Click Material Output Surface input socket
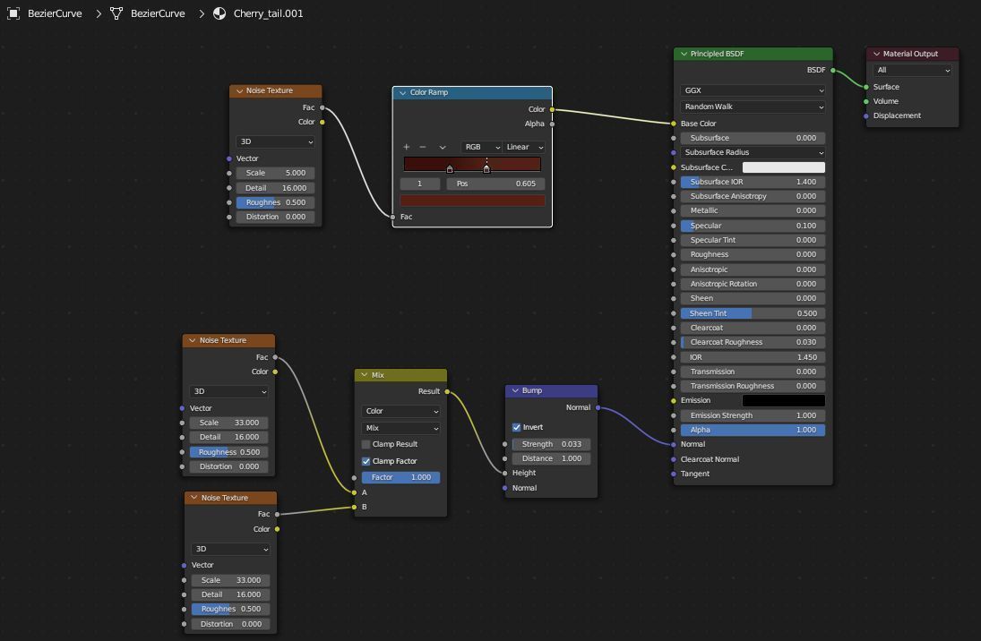Screen dimensions: 981x641 (866, 87)
